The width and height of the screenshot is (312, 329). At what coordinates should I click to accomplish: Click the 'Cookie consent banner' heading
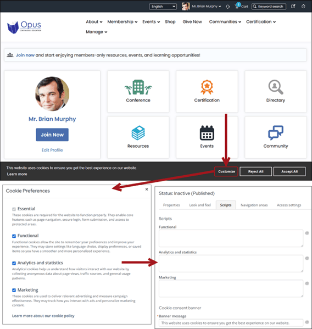point(180,308)
